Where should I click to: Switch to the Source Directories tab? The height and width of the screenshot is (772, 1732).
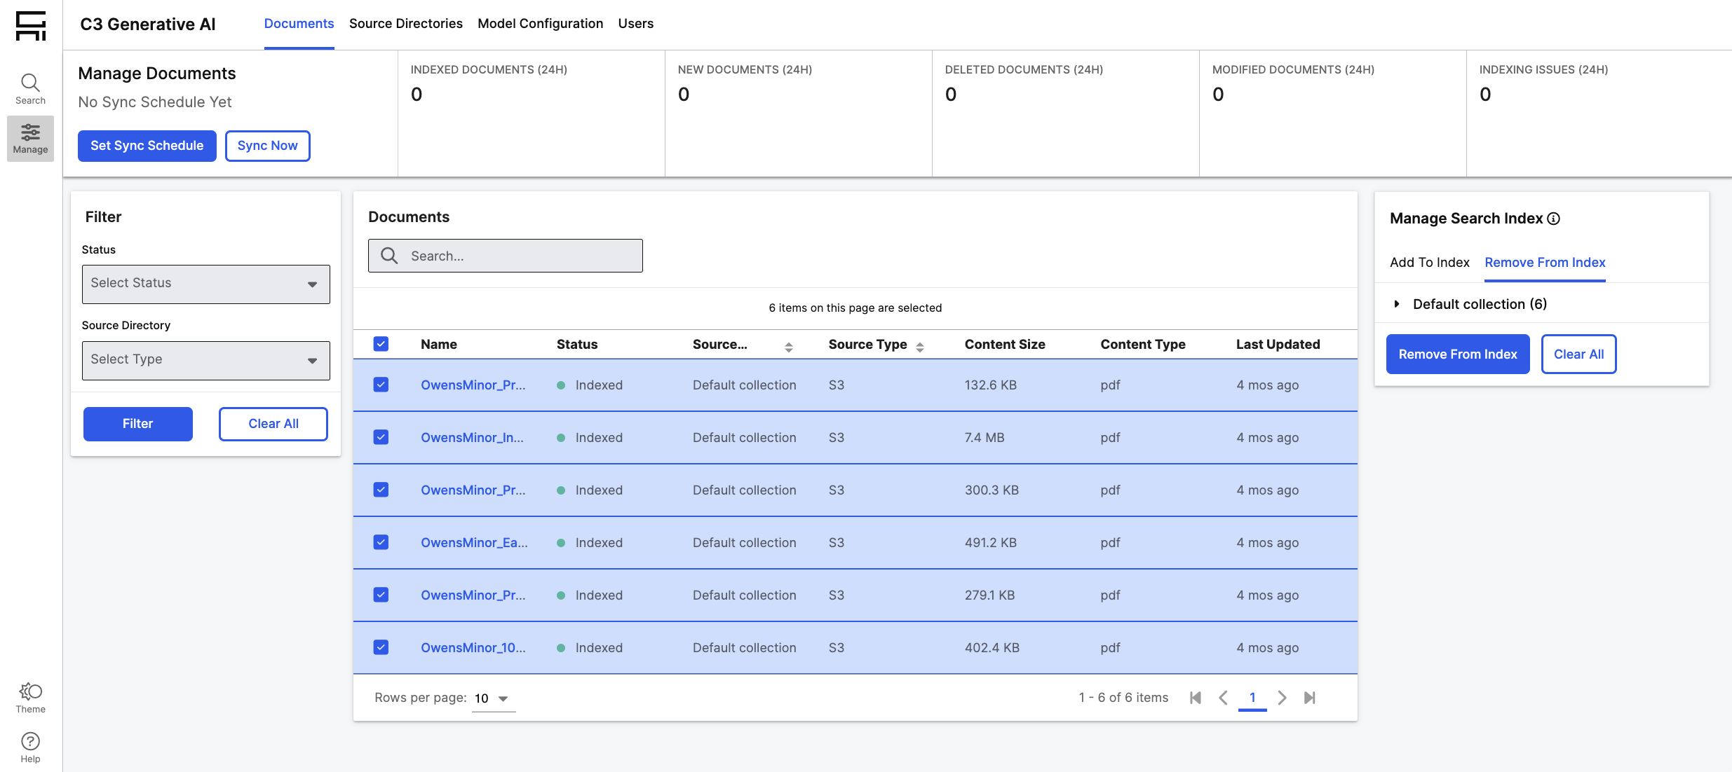pos(405,24)
